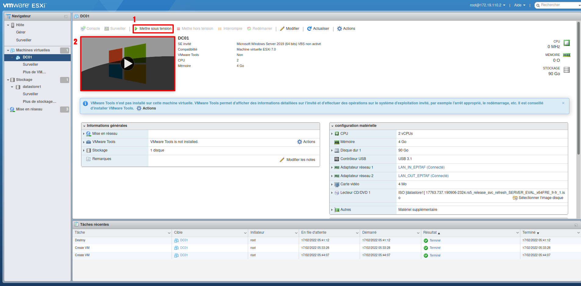This screenshot has width=581, height=286.
Task: Sort tasks by the Résultat column
Action: (430, 232)
